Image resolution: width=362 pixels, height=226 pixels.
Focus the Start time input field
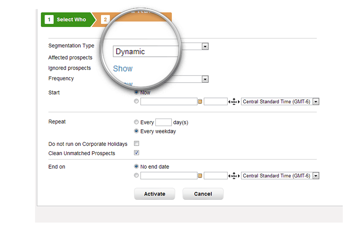pos(216,101)
